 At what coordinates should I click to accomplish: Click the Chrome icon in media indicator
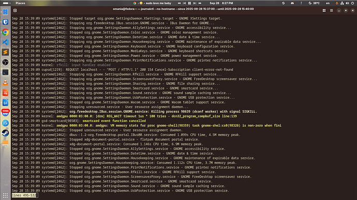135,3
